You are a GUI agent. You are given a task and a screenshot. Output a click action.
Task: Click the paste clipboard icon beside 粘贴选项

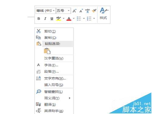(39, 44)
